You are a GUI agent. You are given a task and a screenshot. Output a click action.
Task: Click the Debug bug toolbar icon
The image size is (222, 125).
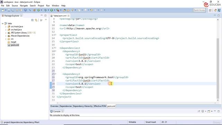click(45, 10)
